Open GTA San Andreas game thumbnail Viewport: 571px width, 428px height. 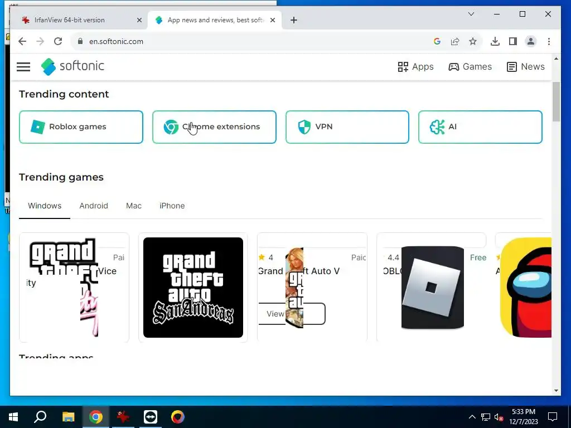[x=193, y=288]
